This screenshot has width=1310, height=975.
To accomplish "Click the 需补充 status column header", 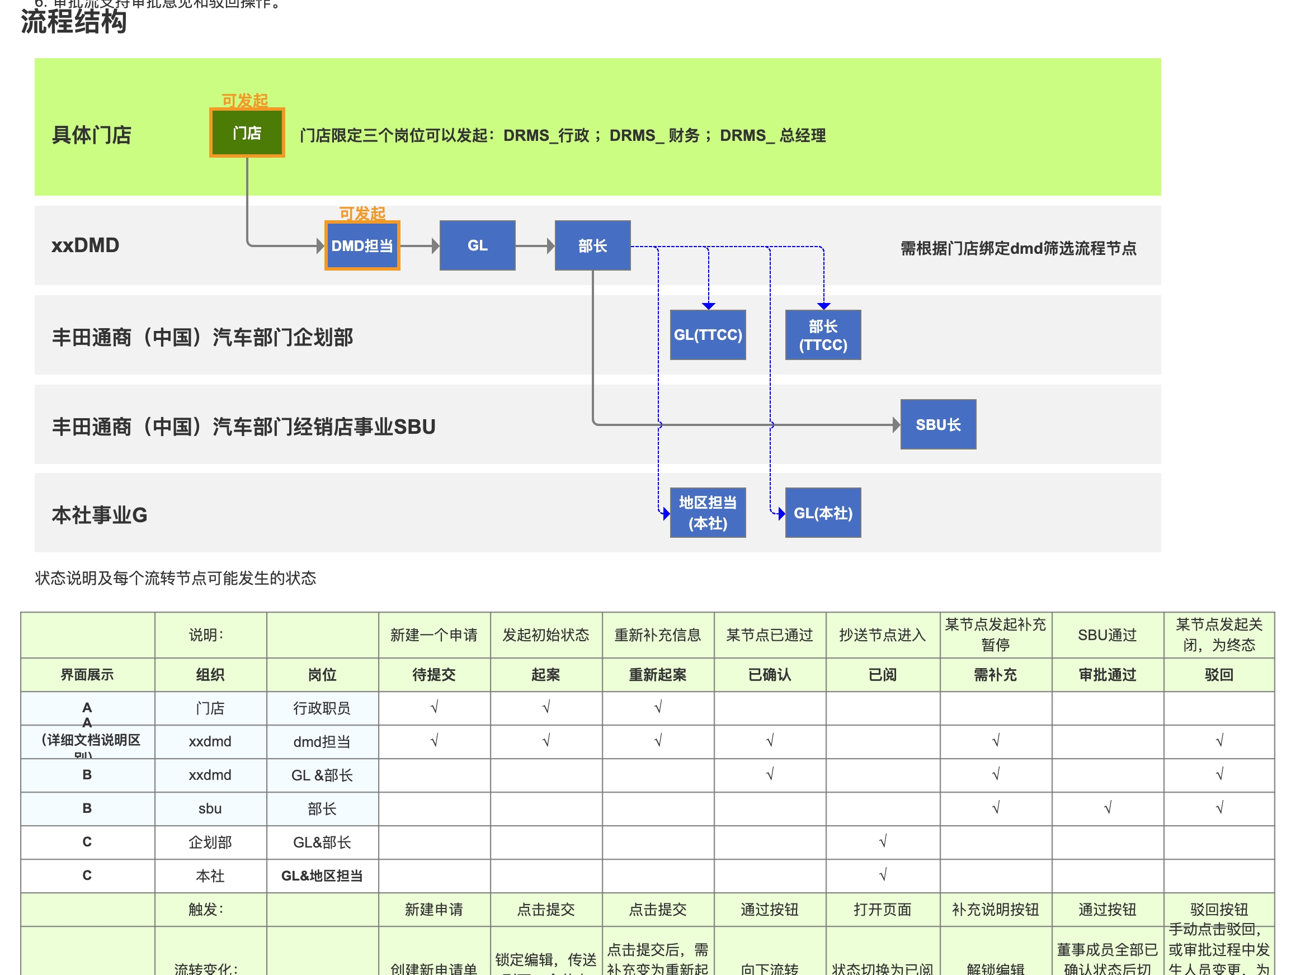I will point(995,675).
